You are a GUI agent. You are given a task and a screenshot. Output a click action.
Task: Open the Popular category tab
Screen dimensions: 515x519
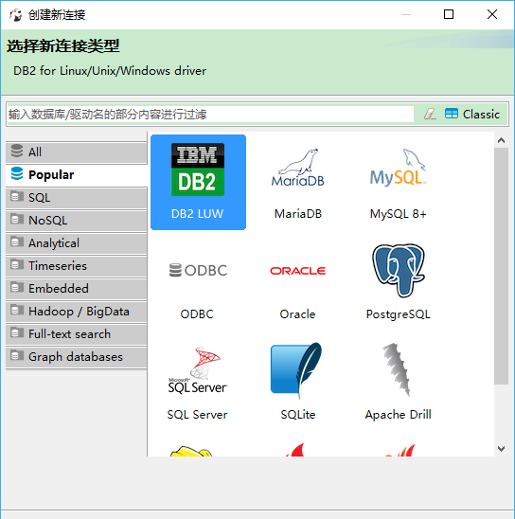coord(77,175)
